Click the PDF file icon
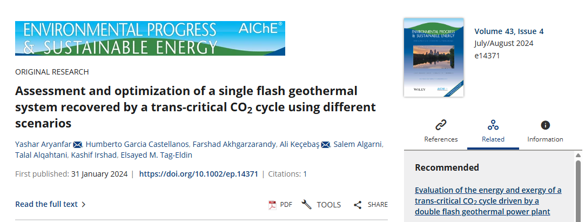585x222 pixels. click(272, 205)
